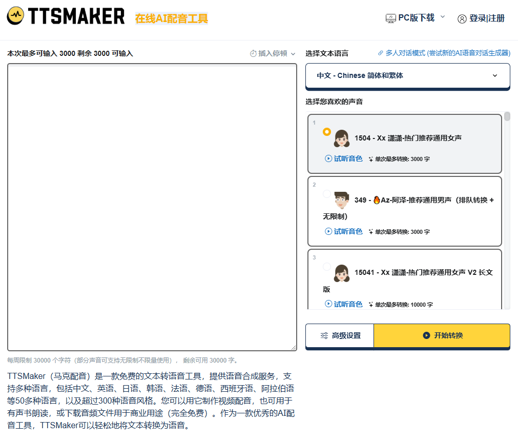The height and width of the screenshot is (440, 518).
Task: Click 试听音色 text for voice 349
Action: [348, 231]
